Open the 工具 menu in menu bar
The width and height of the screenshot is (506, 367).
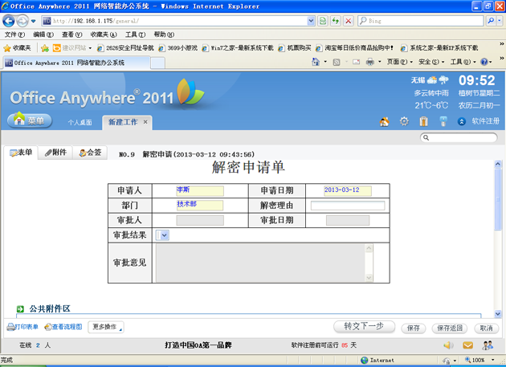click(135, 35)
